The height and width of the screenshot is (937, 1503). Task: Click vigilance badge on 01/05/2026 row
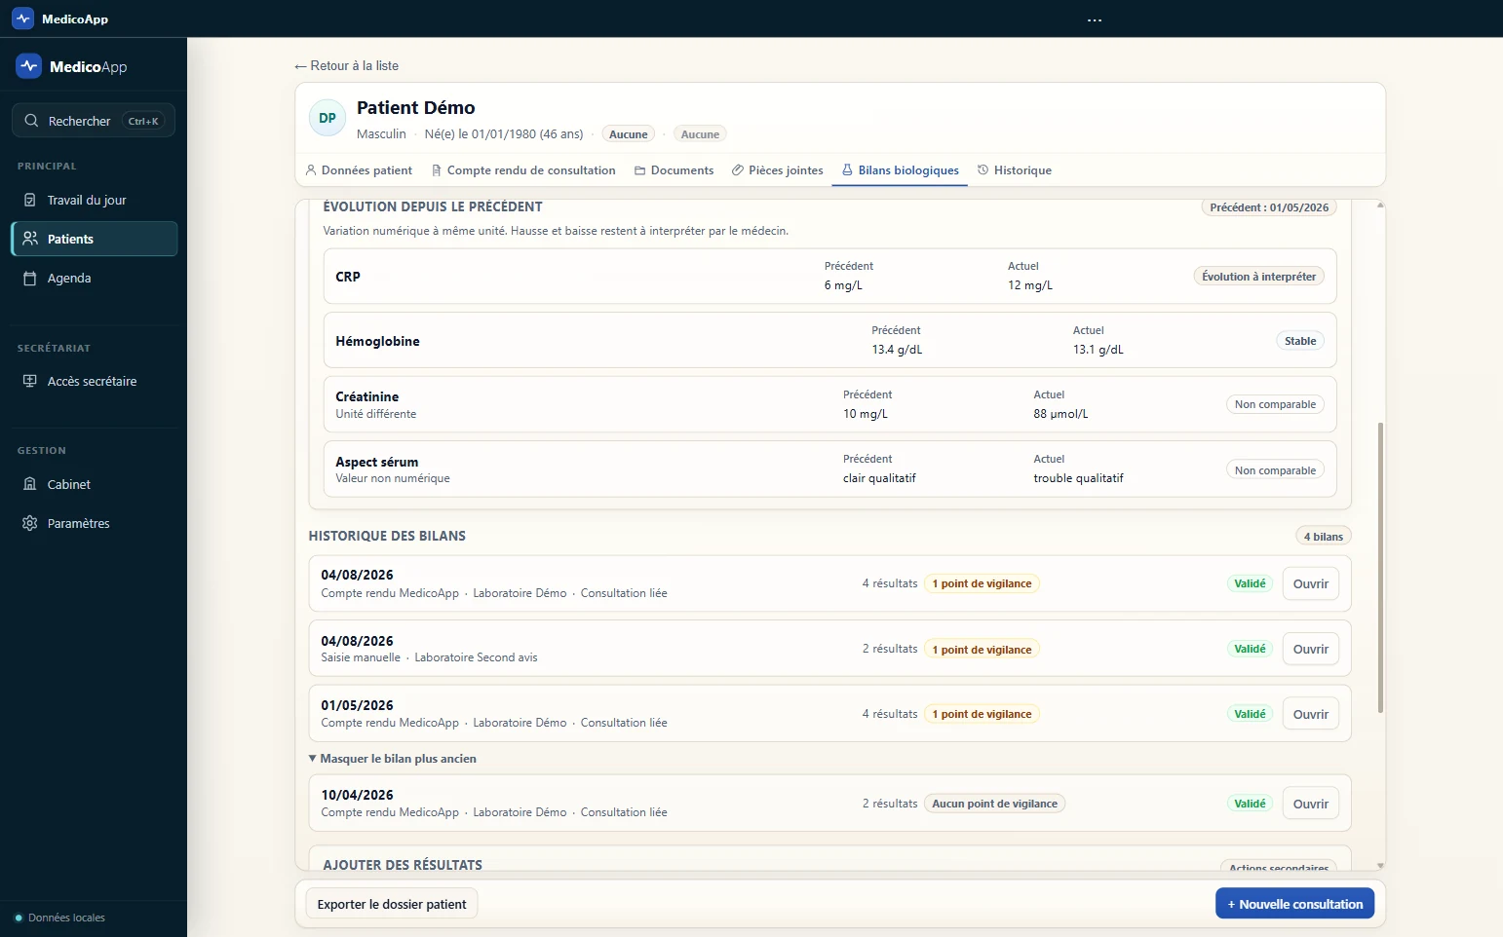[982, 714]
